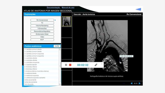Click the list scrollbar down arrow
Image resolution: width=165 pixels, height=93 pixels.
60,84
